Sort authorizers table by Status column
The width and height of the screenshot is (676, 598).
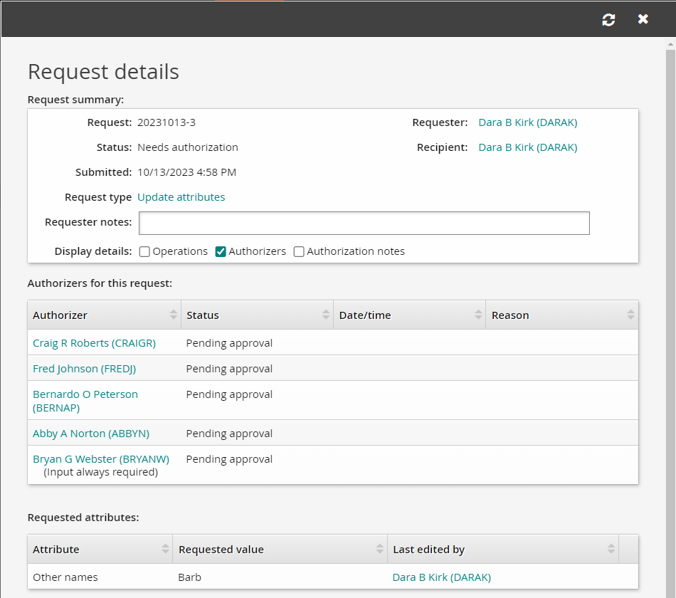[x=326, y=315]
